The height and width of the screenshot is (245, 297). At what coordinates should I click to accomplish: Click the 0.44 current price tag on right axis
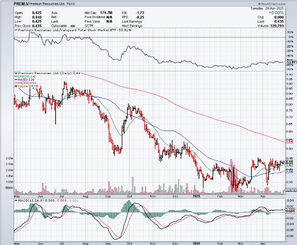tap(289, 162)
